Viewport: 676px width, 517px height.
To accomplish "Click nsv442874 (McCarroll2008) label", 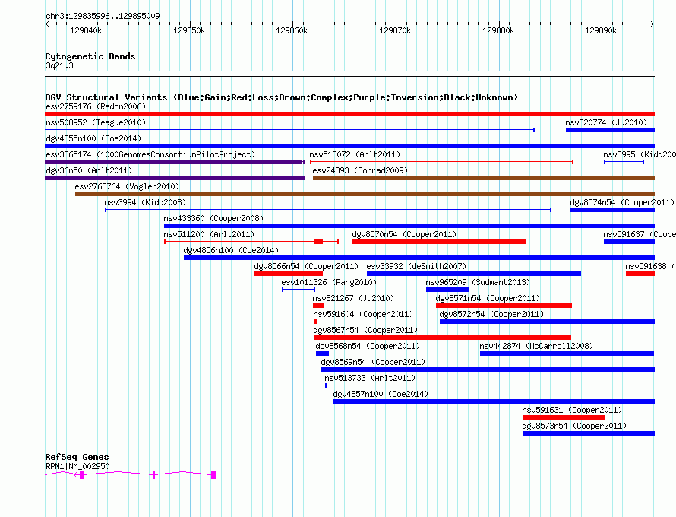I will [536, 346].
